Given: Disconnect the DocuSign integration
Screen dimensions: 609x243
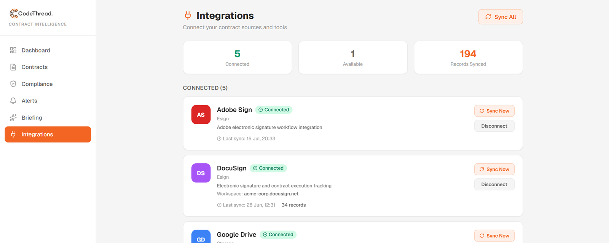Looking at the screenshot, I should coord(494,184).
